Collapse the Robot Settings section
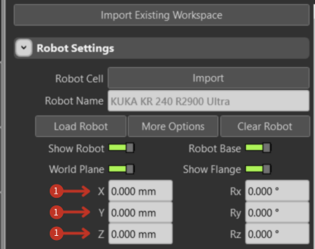The image size is (315, 249). click(x=23, y=48)
